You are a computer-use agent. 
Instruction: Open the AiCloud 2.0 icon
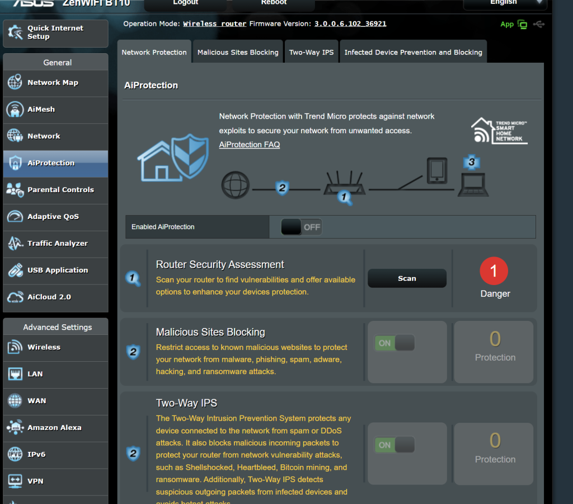click(15, 297)
